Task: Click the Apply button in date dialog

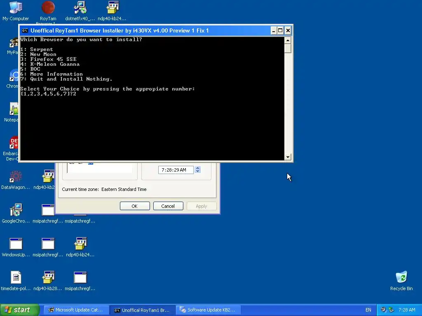Action: [201, 206]
